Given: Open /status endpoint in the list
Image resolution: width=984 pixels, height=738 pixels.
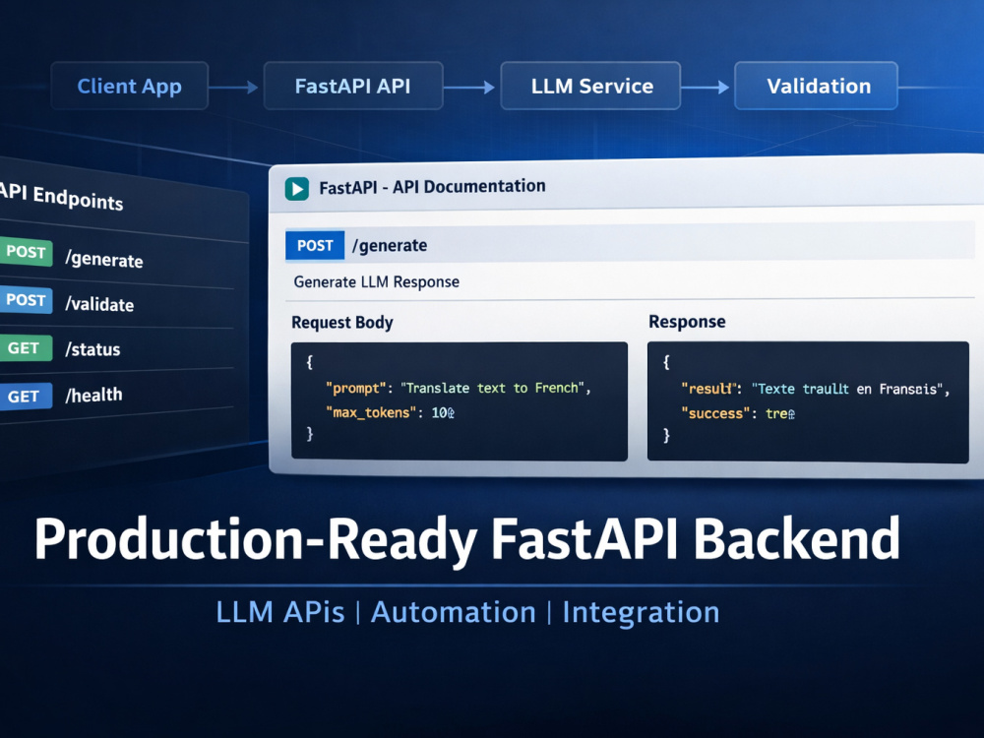Looking at the screenshot, I should [x=92, y=349].
